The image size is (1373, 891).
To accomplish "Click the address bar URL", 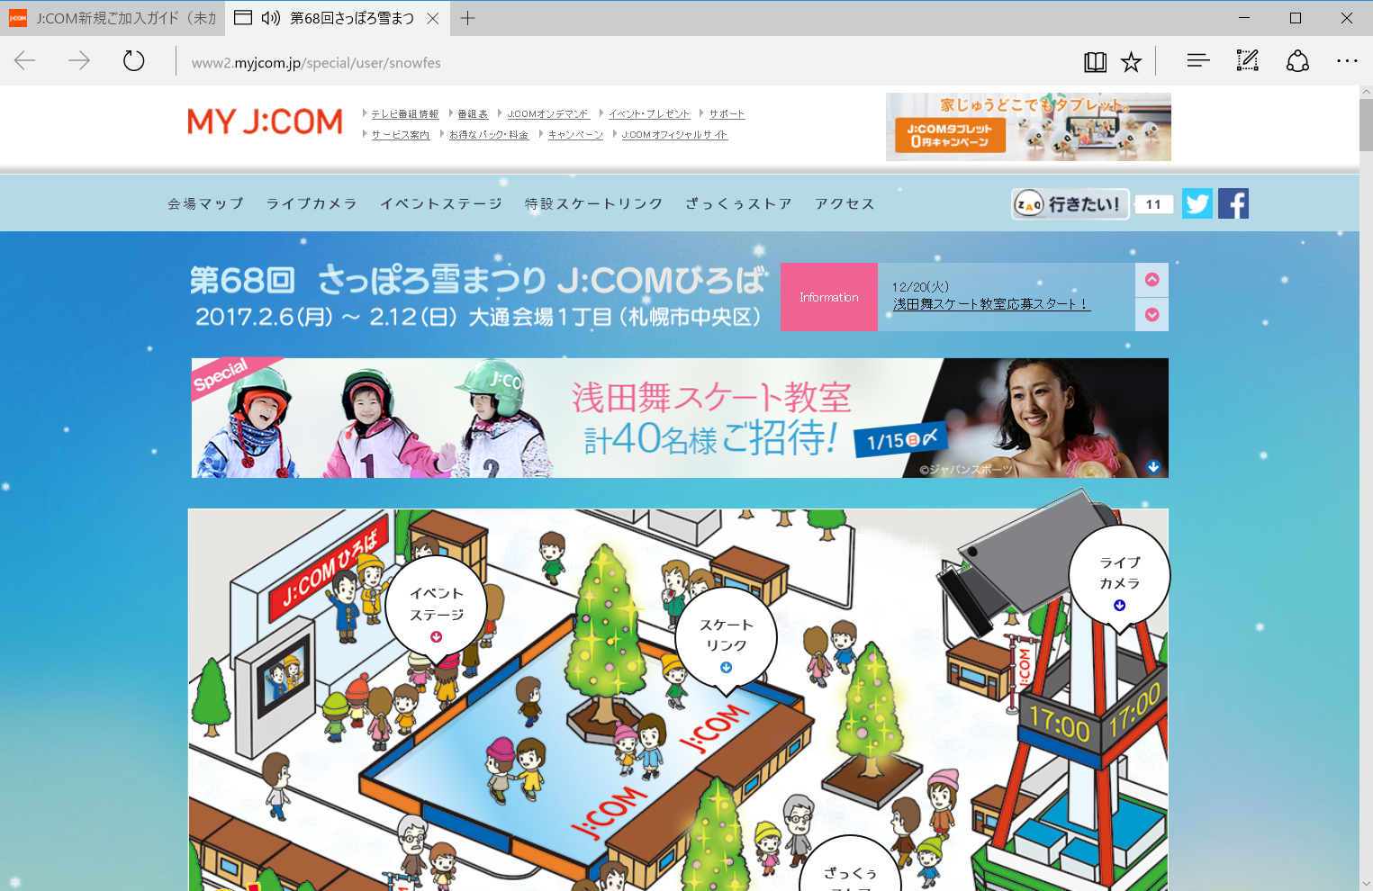I will pos(316,63).
